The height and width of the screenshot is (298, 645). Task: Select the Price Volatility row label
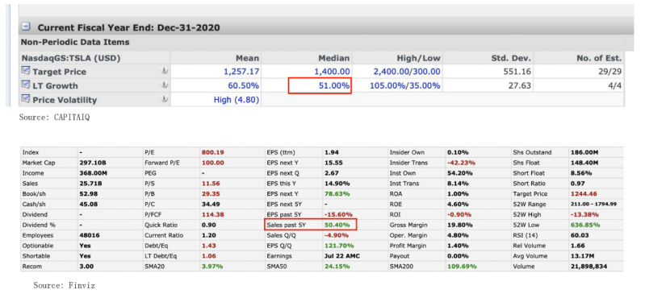click(65, 100)
